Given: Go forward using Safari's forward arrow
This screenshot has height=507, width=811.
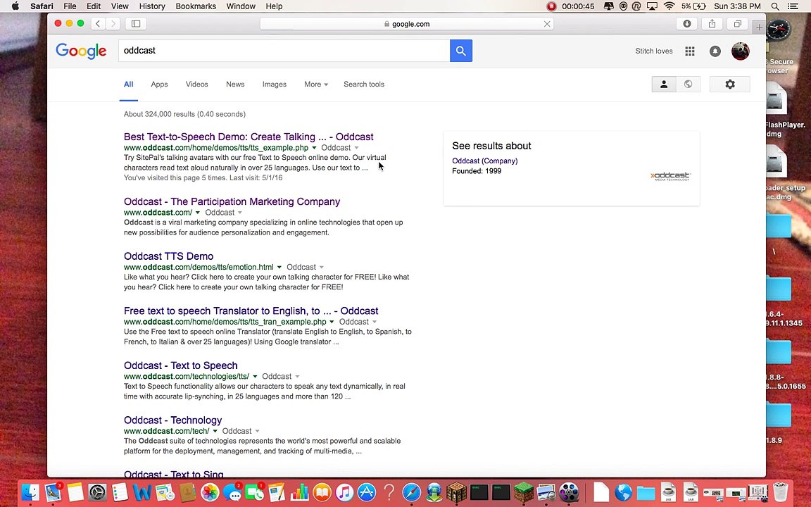Looking at the screenshot, I should point(113,23).
